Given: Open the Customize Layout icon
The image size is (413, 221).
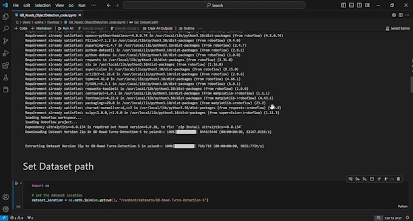Looking at the screenshot, I should click(367, 5).
